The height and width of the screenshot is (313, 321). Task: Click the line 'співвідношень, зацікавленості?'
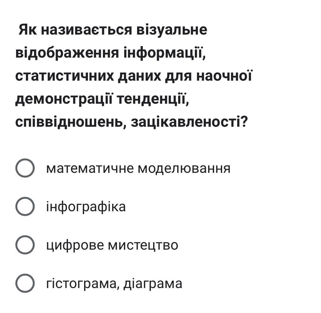[132, 122]
